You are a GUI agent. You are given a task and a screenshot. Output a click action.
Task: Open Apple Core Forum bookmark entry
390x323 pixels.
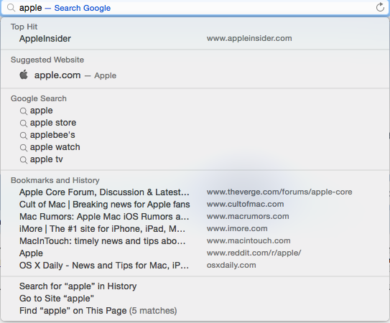coord(195,192)
